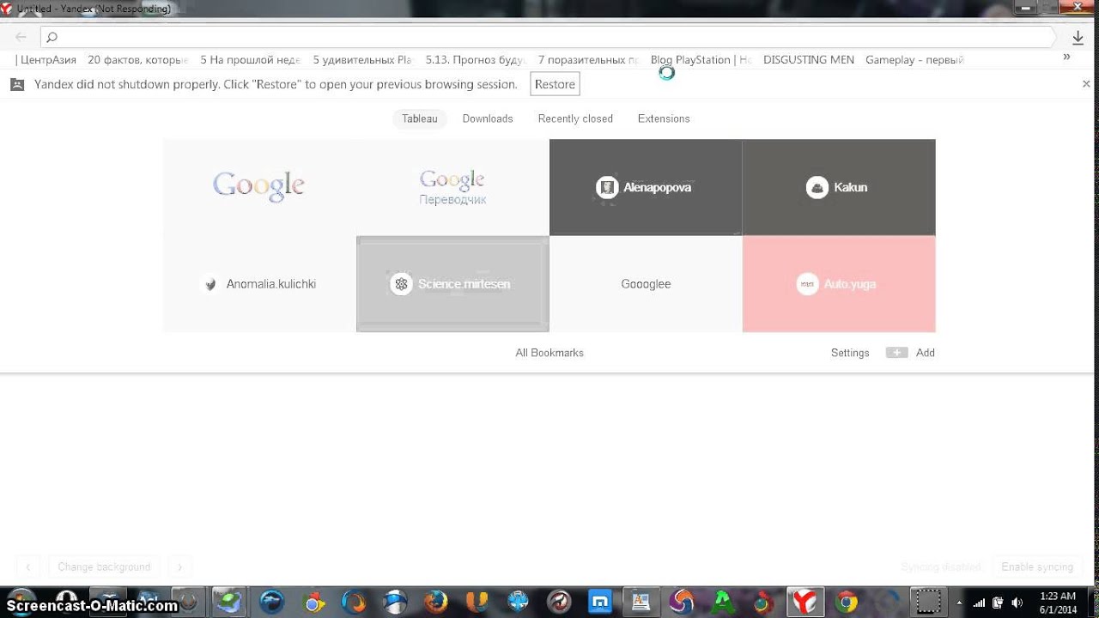This screenshot has width=1099, height=618.
Task: Open Blog PlayStation bookmark
Action: (x=701, y=59)
